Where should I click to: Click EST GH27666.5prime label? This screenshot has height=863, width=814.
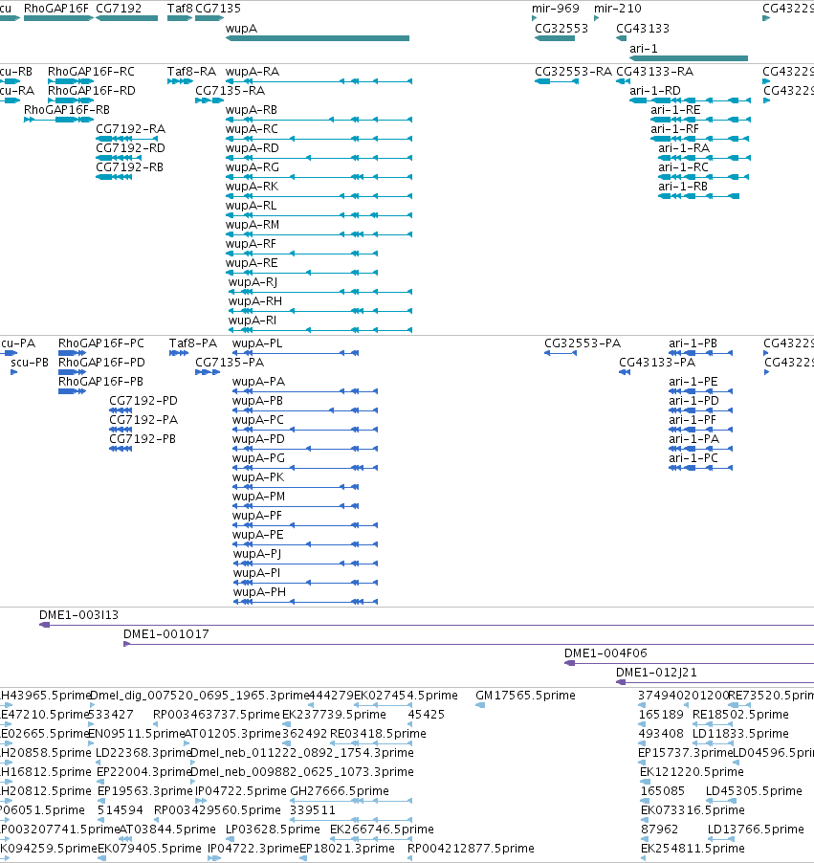[339, 790]
